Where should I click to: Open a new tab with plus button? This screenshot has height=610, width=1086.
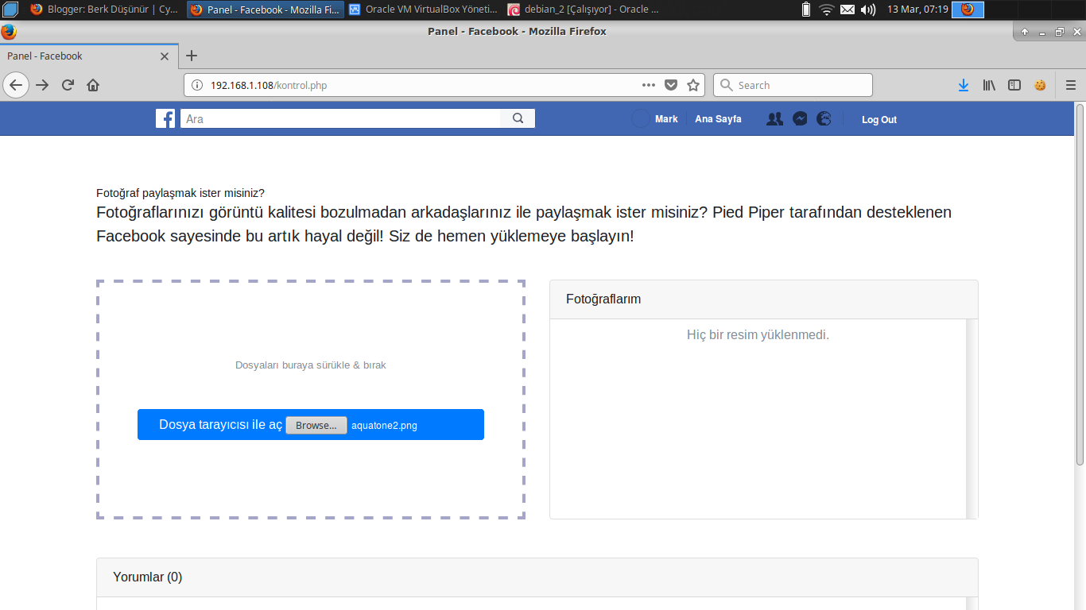(191, 56)
